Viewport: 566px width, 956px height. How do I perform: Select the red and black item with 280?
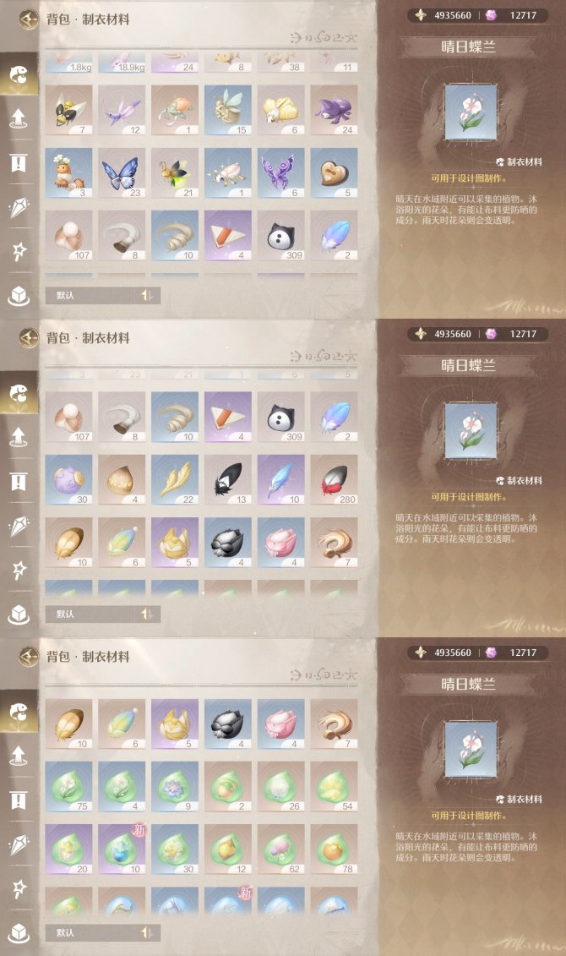(x=334, y=479)
